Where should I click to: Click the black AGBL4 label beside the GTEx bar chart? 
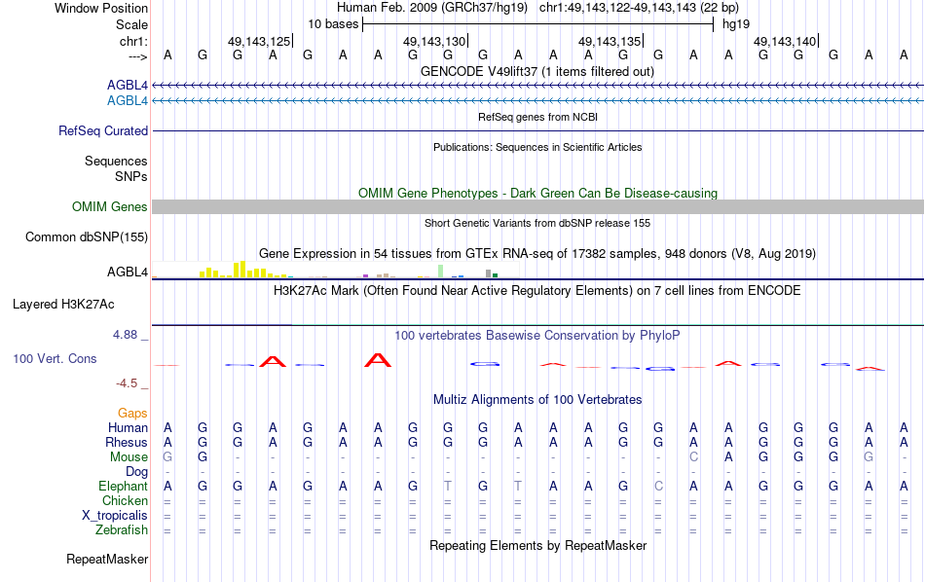(x=127, y=272)
